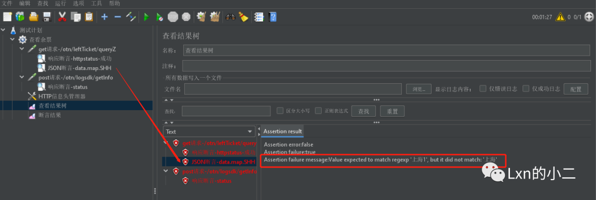The image size is (596, 200).
Task: Open Search with binoculars icon
Action: [x=230, y=17]
